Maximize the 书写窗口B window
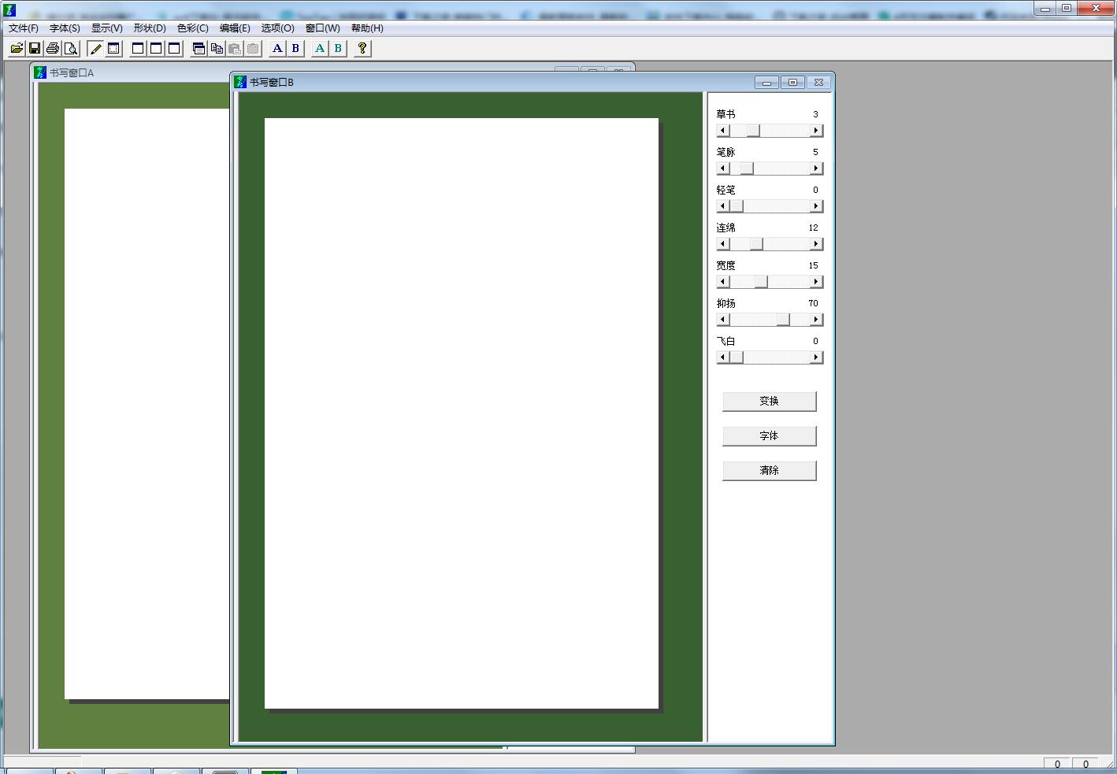This screenshot has width=1117, height=774. click(x=793, y=82)
